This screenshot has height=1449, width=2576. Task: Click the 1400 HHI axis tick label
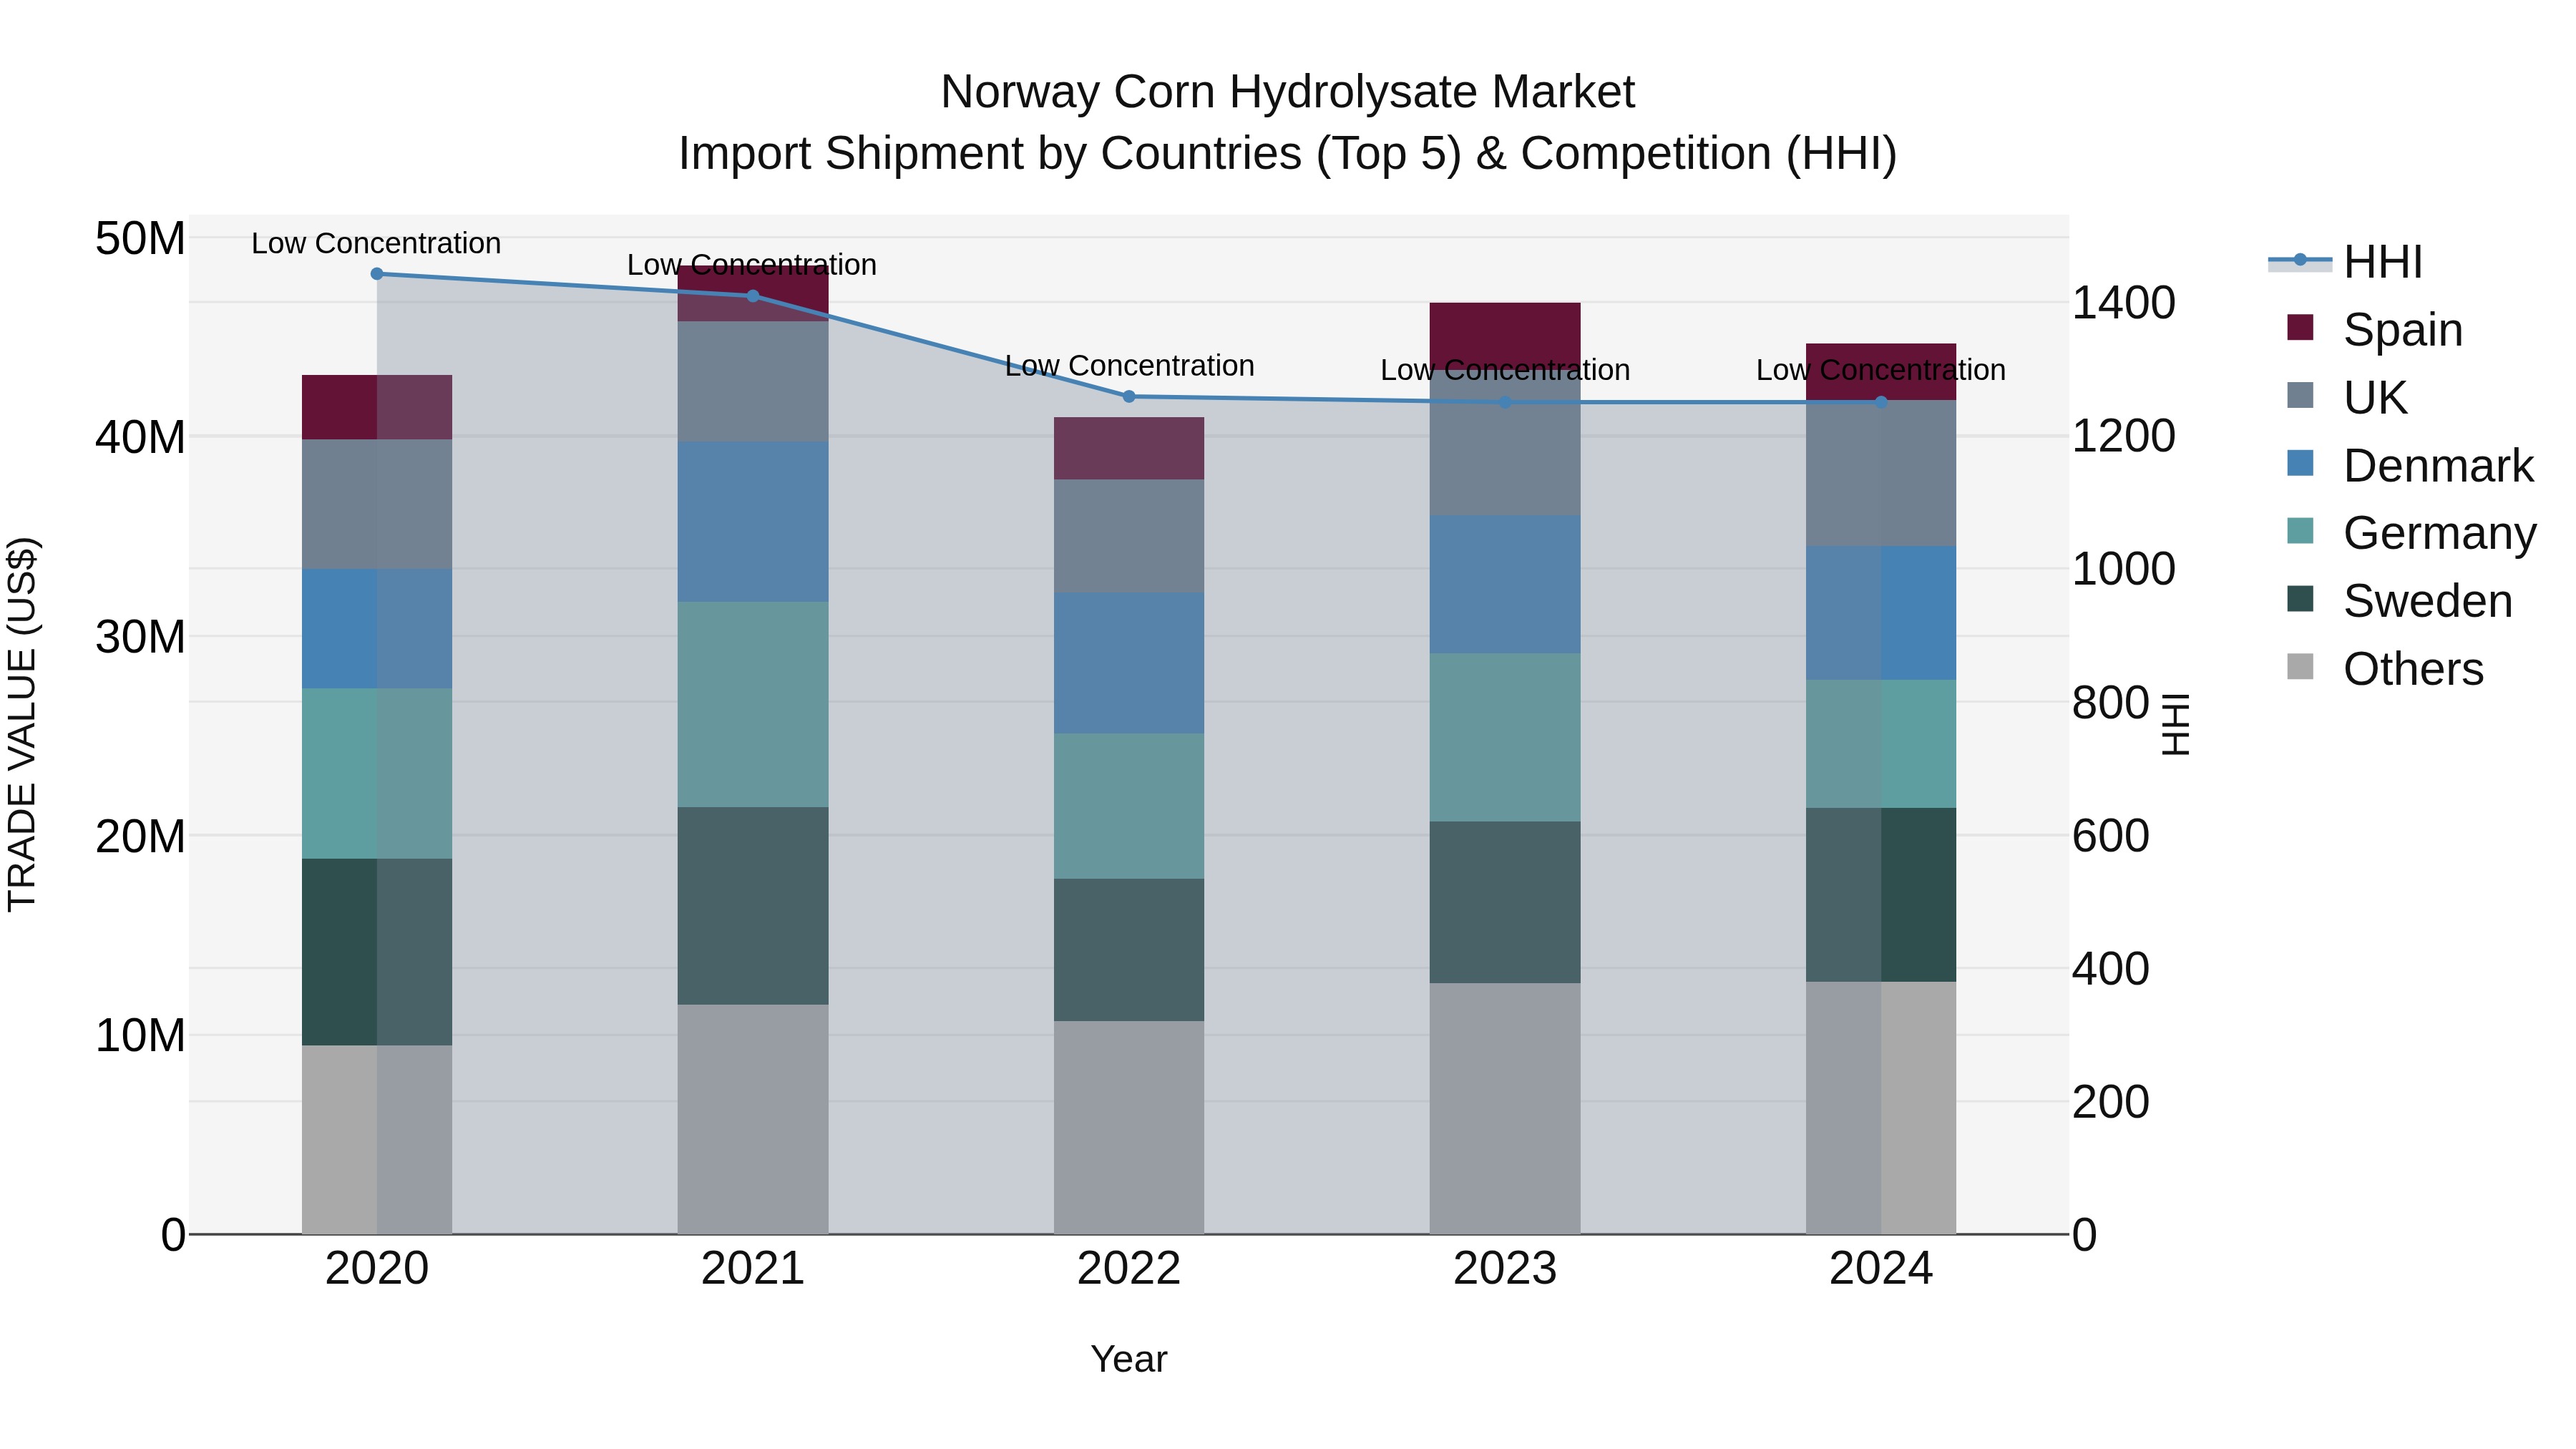point(2123,303)
